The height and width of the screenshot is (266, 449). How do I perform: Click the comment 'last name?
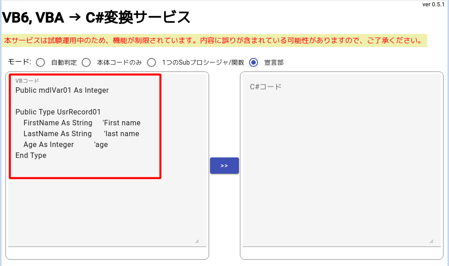(122, 134)
